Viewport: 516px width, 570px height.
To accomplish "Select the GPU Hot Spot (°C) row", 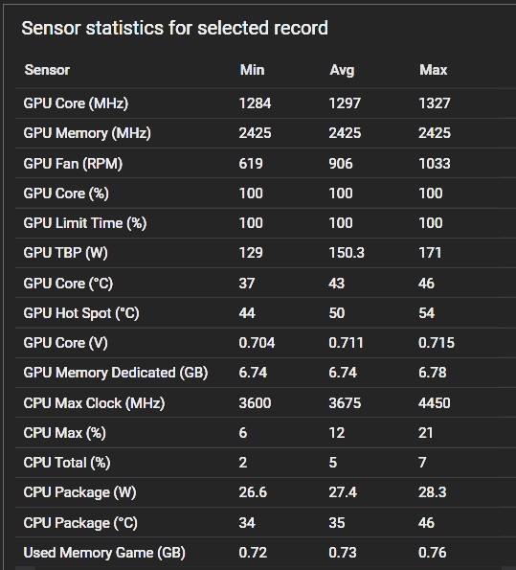I will point(265,313).
